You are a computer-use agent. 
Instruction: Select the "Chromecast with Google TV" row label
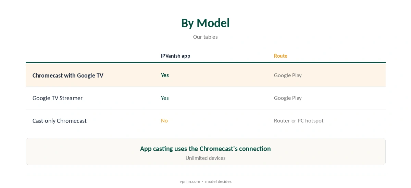click(68, 75)
